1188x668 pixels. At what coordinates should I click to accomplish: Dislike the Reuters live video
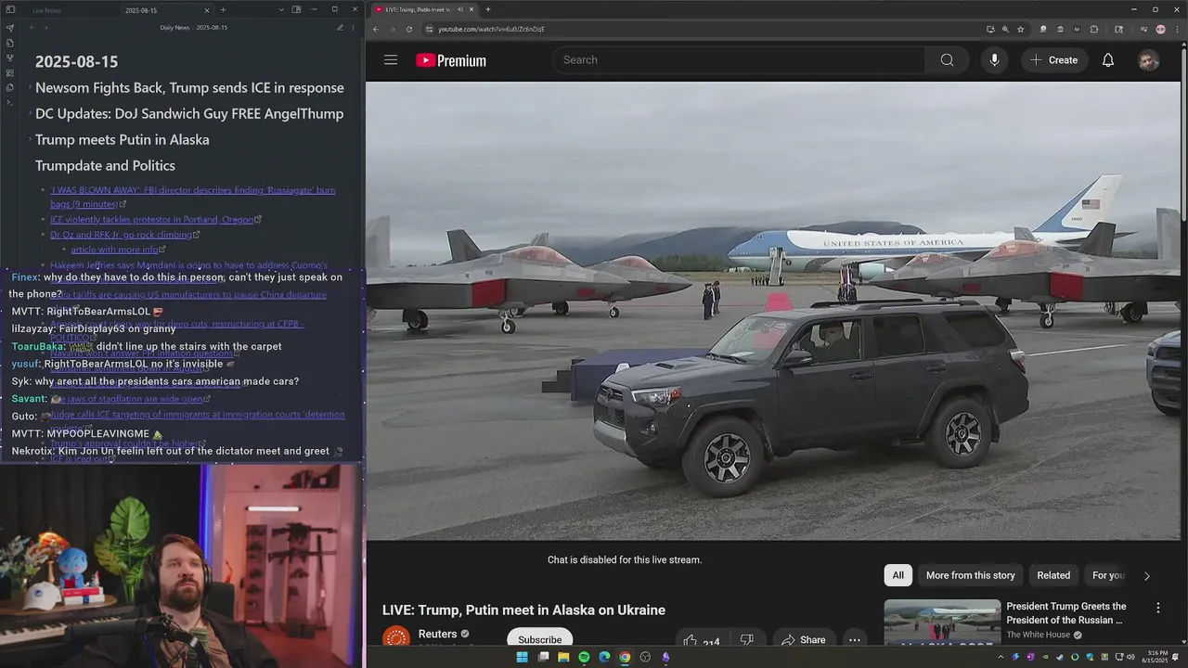(747, 640)
